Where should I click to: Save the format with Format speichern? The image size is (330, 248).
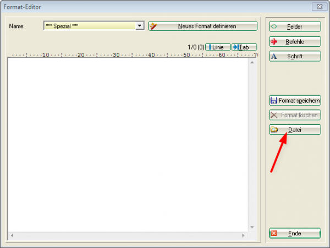coord(295,100)
